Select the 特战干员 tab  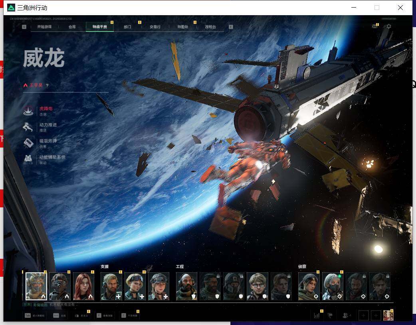pos(100,27)
